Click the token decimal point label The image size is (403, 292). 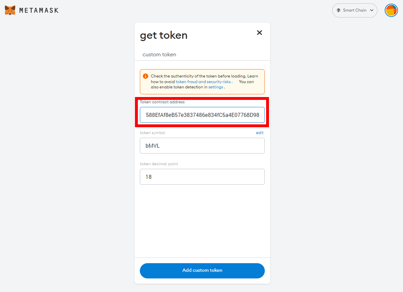[x=159, y=164]
